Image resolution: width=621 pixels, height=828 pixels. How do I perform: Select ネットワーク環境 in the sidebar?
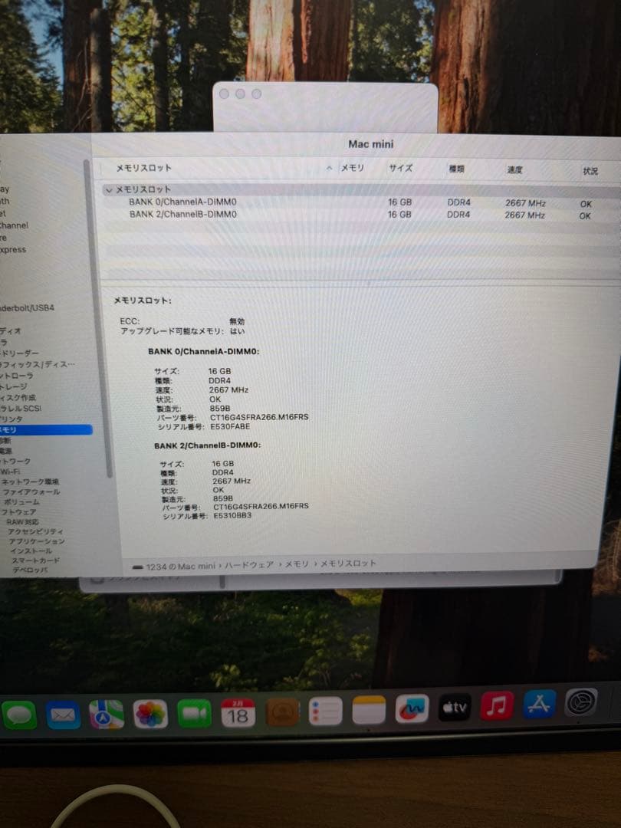click(x=30, y=481)
